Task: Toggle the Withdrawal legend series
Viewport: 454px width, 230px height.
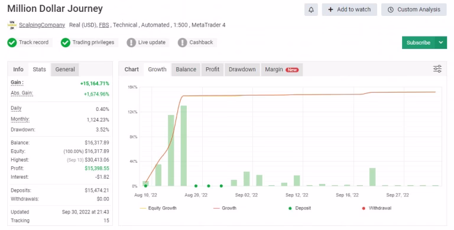Action: pos(377,208)
